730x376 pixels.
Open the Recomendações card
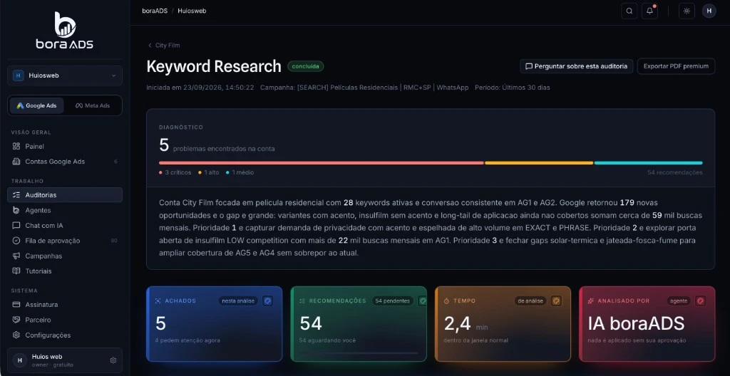[x=359, y=324]
